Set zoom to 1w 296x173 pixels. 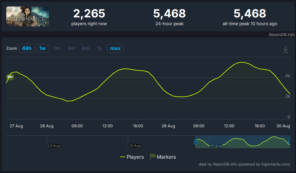[x=42, y=48]
